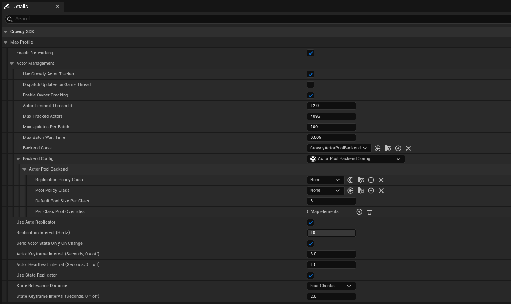Close the Details tab
Viewport: 511px width, 304px height.
[57, 7]
